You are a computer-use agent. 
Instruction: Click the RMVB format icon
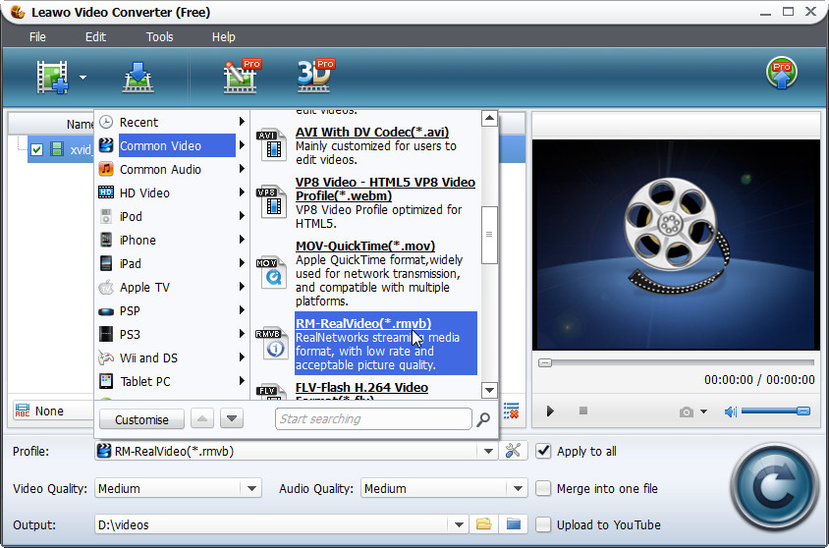point(271,344)
